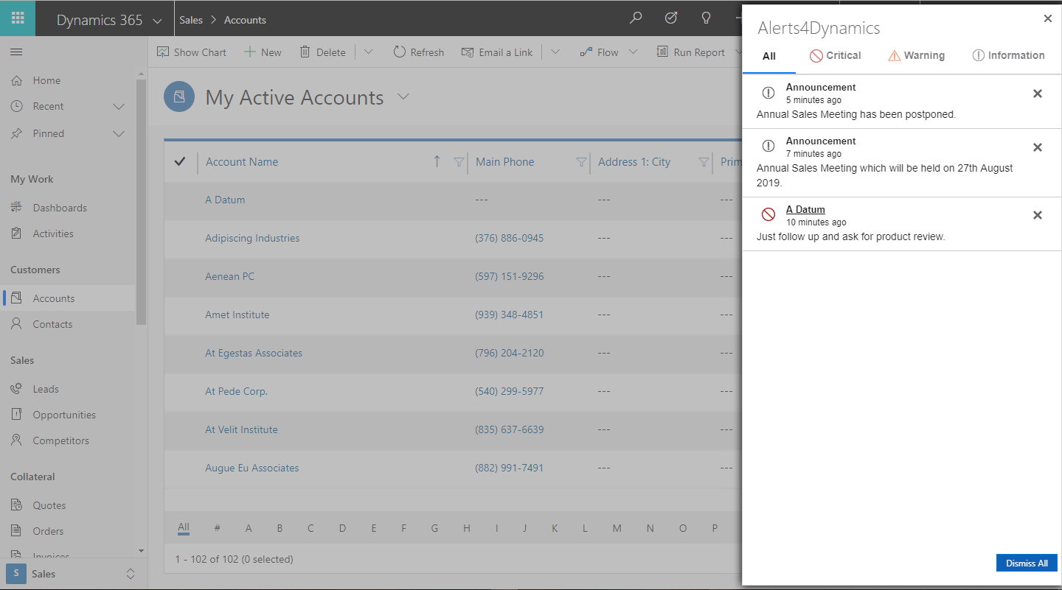The image size is (1062, 590).
Task: Open the task flow target icon
Action: point(671,18)
